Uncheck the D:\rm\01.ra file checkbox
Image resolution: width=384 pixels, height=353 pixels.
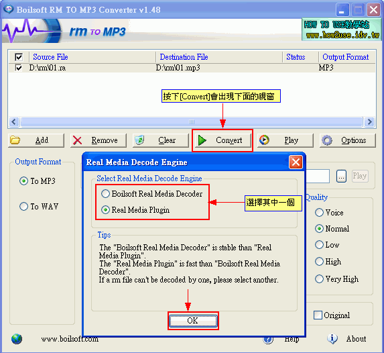[19, 68]
